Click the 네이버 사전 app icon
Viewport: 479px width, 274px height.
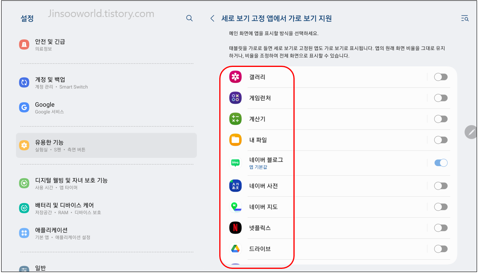click(236, 186)
